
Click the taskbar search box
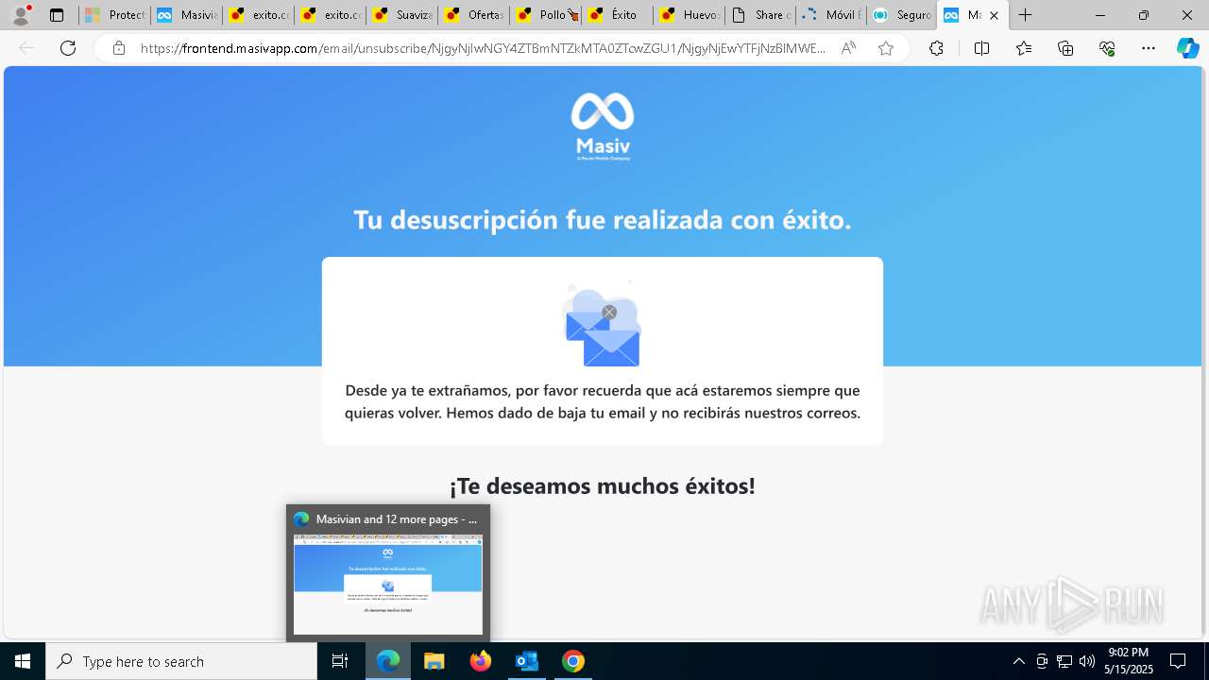point(181,661)
